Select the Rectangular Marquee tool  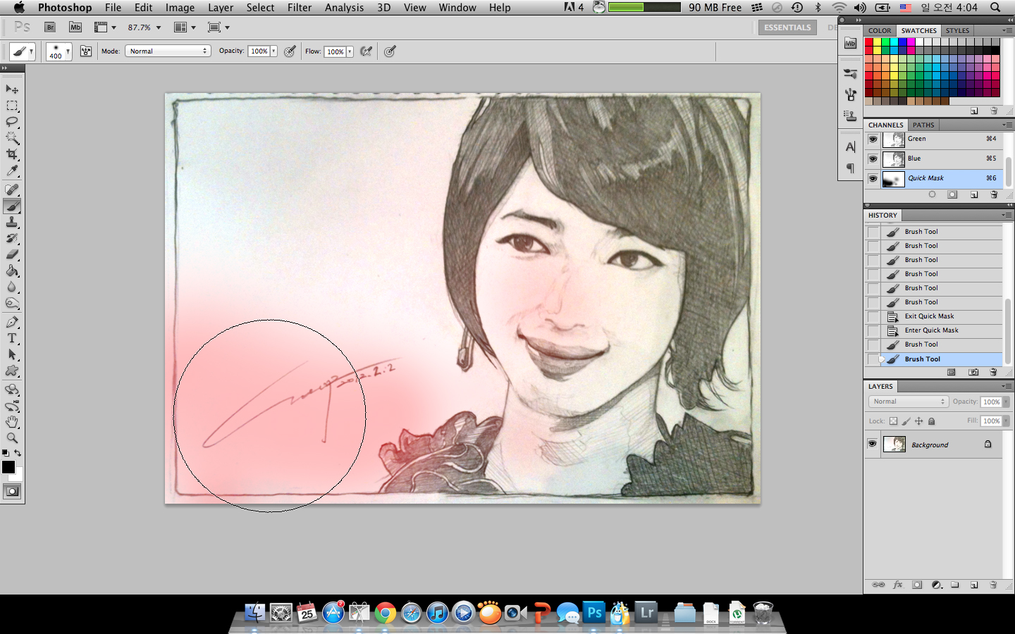[12, 106]
